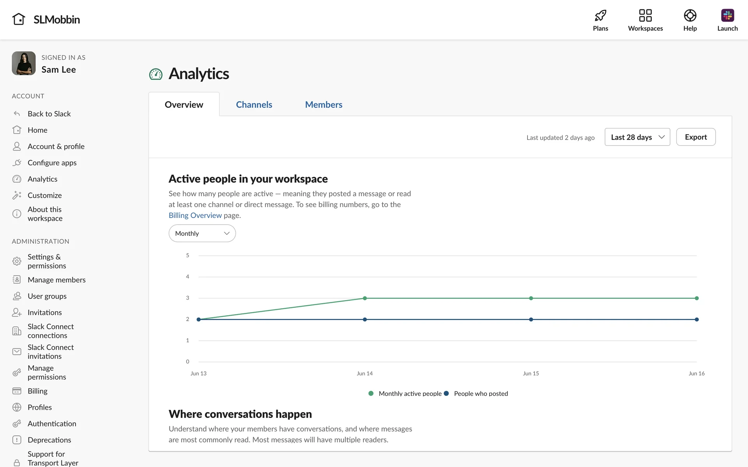Click the Settings & permissions gear icon
Screen dimensions: 748x467
click(x=17, y=261)
